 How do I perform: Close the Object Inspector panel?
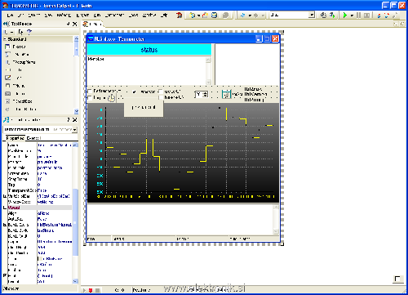tap(75, 119)
